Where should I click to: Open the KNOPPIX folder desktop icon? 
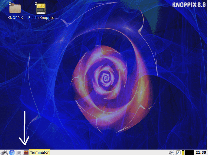tap(15, 8)
